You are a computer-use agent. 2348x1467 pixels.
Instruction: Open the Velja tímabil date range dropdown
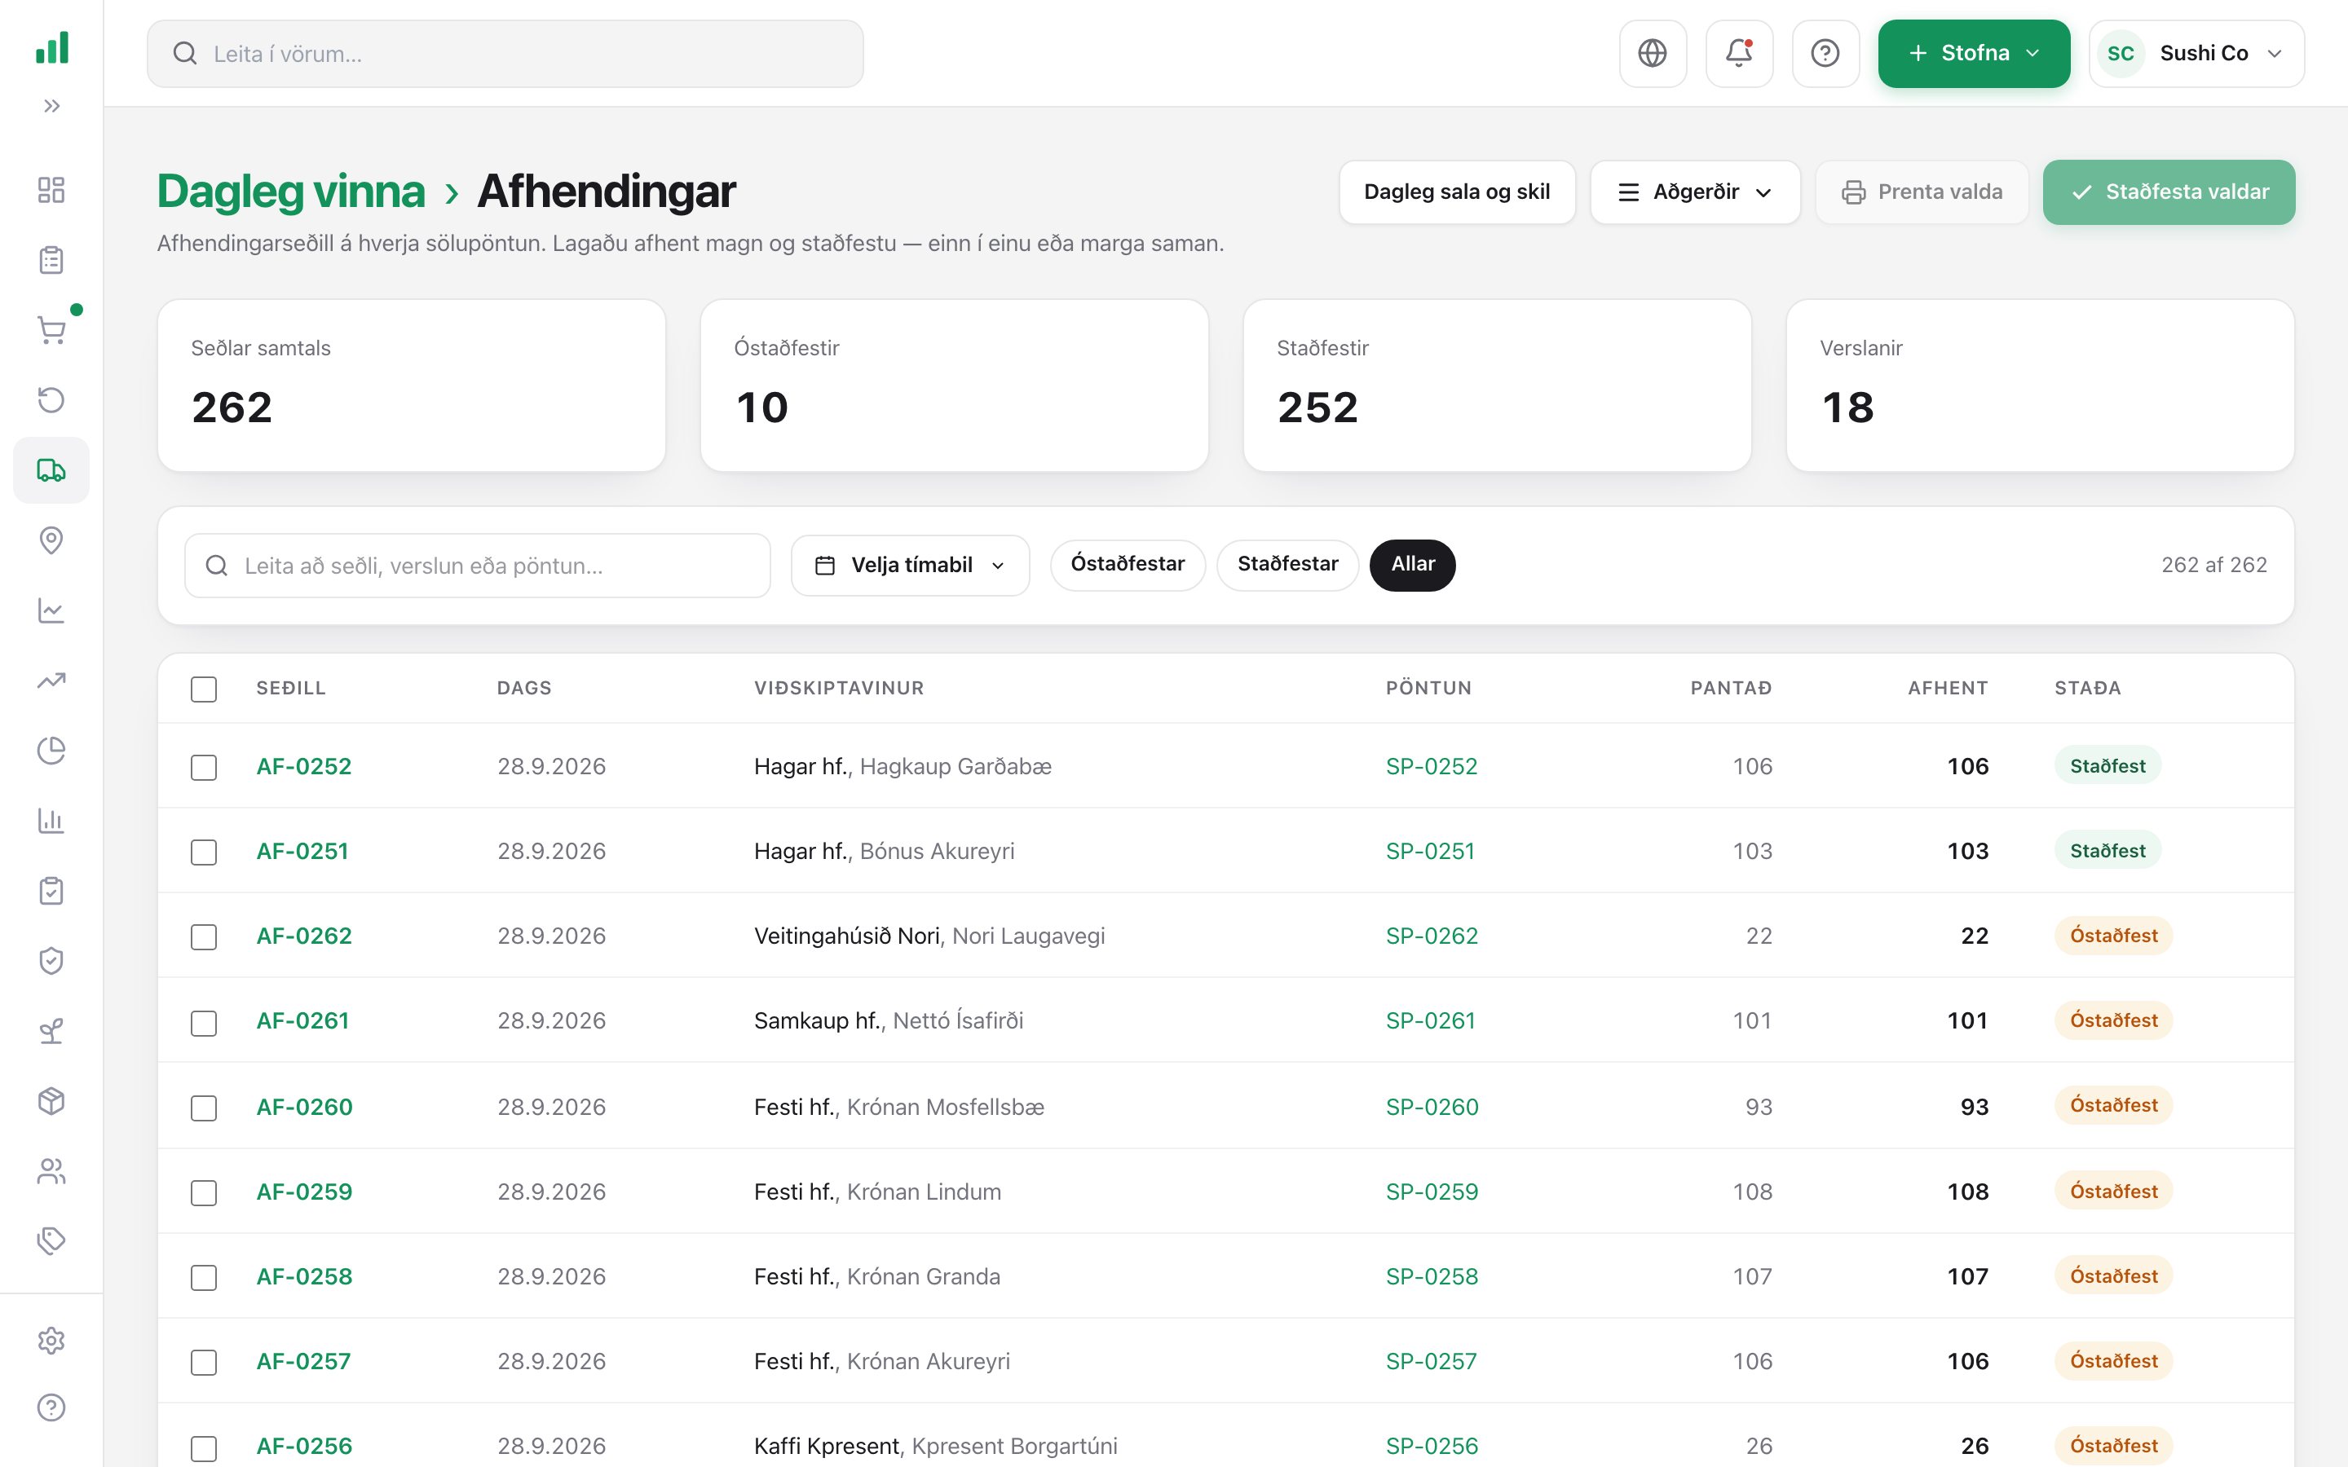[910, 566]
